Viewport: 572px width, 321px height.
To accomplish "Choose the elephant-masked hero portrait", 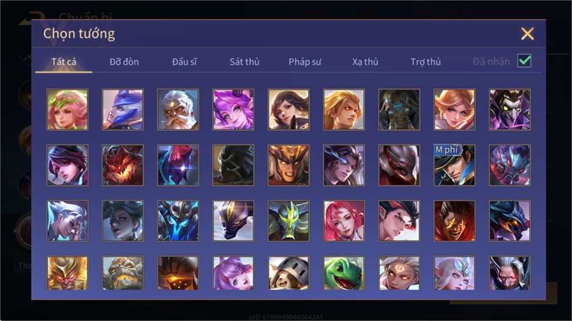I will tap(399, 110).
